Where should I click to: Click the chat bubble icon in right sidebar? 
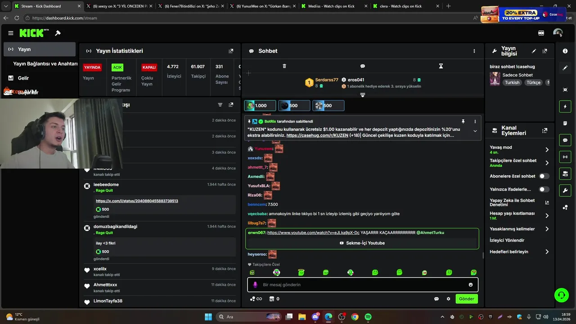[x=565, y=140]
